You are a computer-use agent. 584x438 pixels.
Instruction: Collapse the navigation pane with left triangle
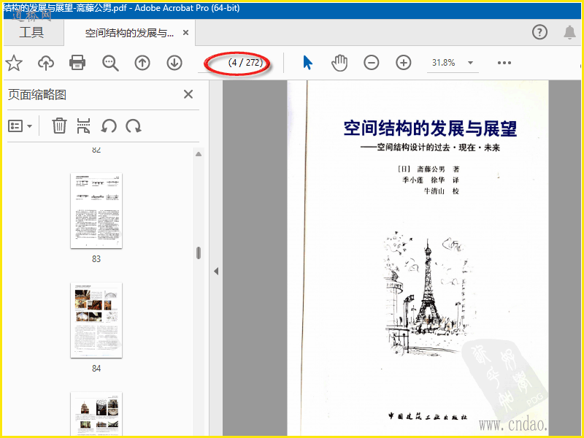pyautogui.click(x=216, y=271)
